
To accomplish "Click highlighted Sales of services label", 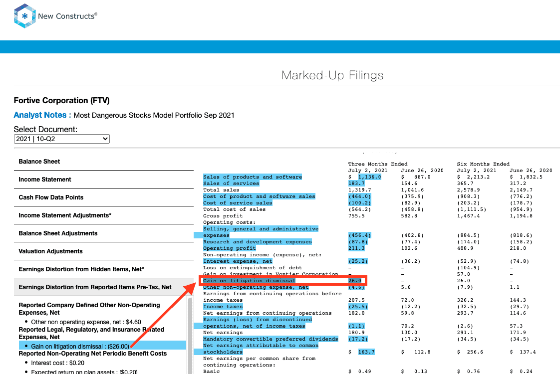I will click(231, 184).
